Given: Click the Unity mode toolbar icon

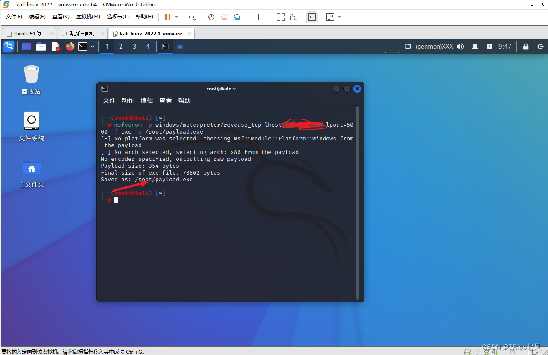Looking at the screenshot, I should [294, 17].
